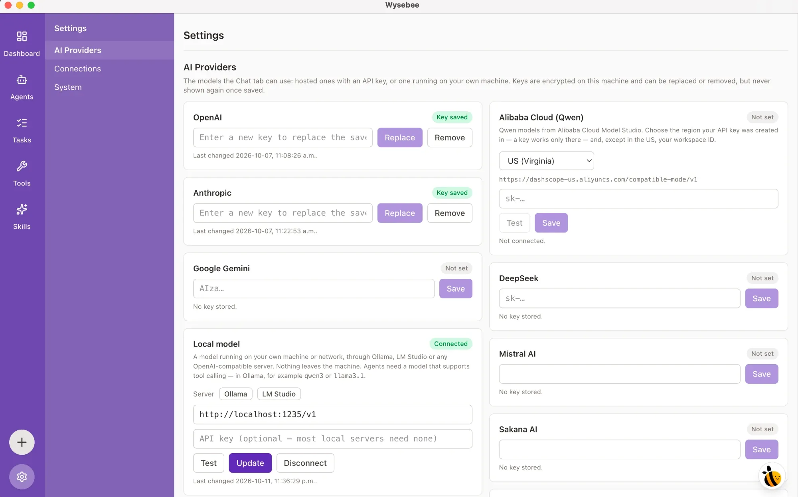The height and width of the screenshot is (497, 798).
Task: Focus the DeepSeek key field
Action: [620, 298]
